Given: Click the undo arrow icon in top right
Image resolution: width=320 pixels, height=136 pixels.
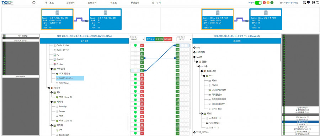Looking at the screenshot, I should 317,2.
